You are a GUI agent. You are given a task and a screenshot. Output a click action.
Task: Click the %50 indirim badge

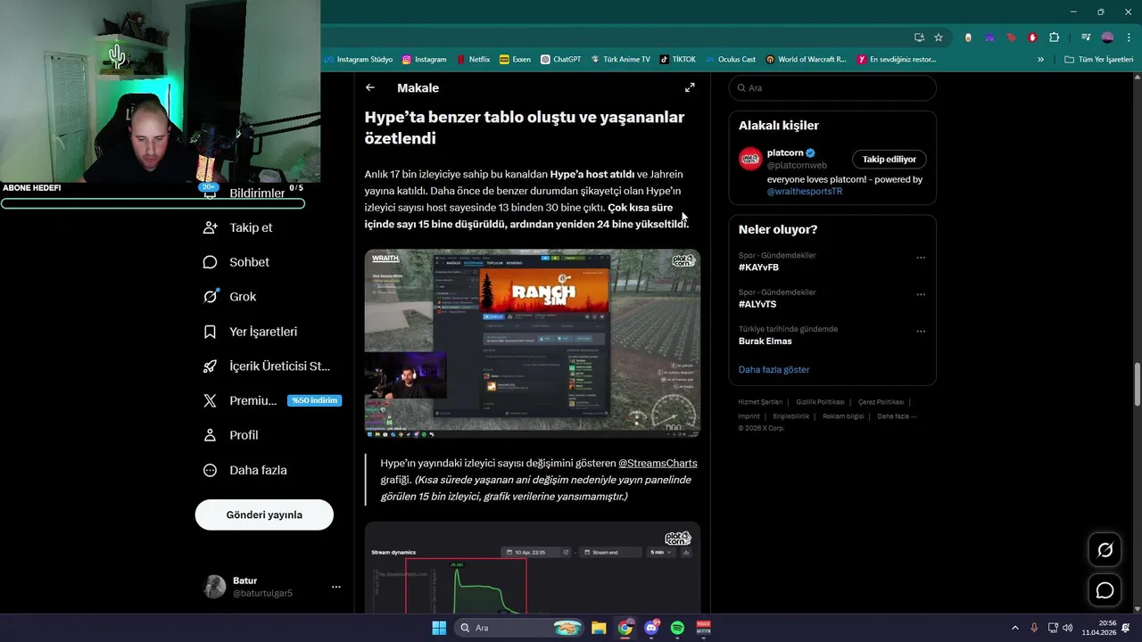pos(314,400)
